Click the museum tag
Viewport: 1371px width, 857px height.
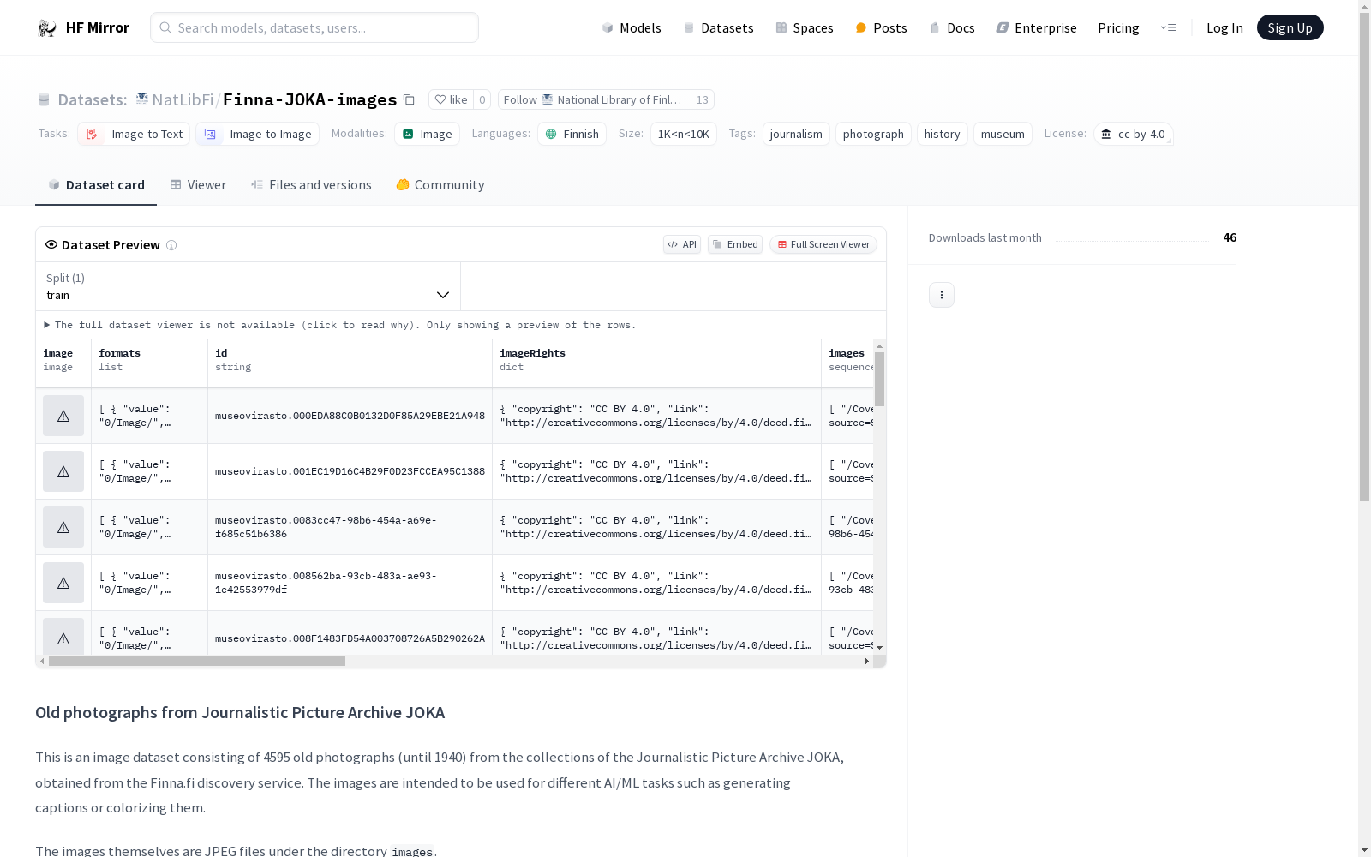click(1003, 134)
